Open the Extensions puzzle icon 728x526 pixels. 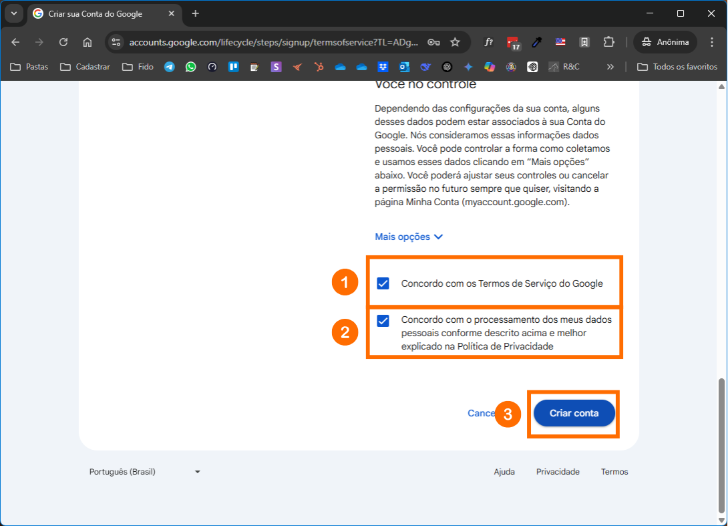pos(608,42)
